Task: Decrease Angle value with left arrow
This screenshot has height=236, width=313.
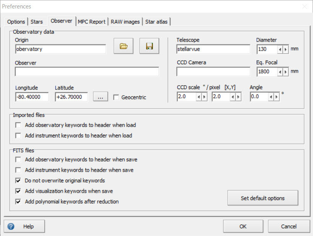Action: 271,97
